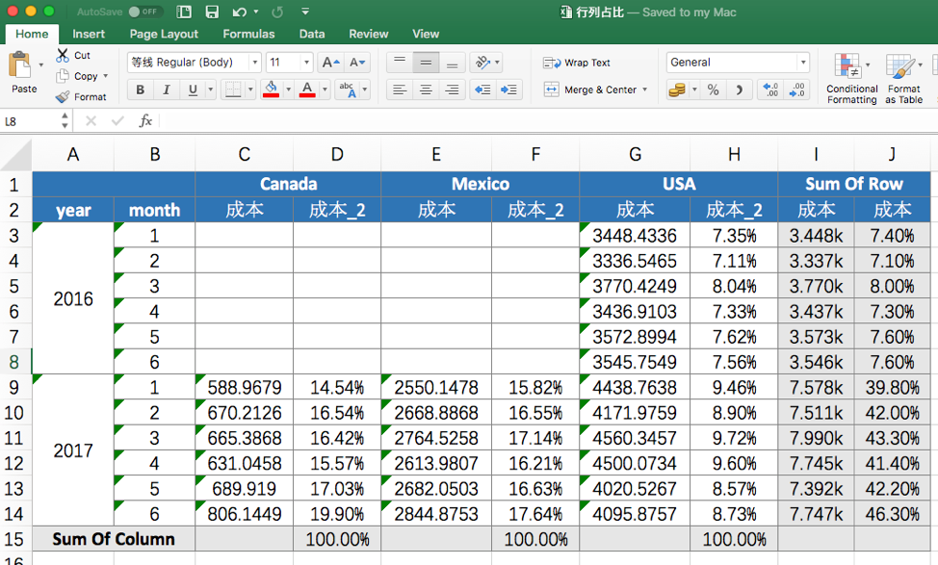This screenshot has width=938, height=565.
Task: Click the Increase Indent icon
Action: coord(509,90)
